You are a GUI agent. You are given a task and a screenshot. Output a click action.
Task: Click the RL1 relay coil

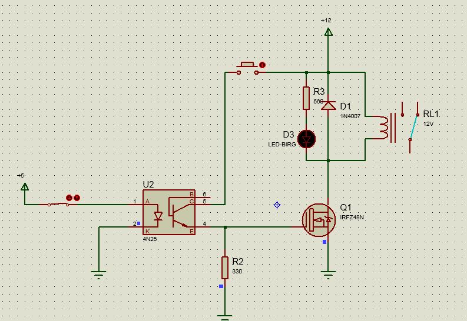[x=384, y=128]
